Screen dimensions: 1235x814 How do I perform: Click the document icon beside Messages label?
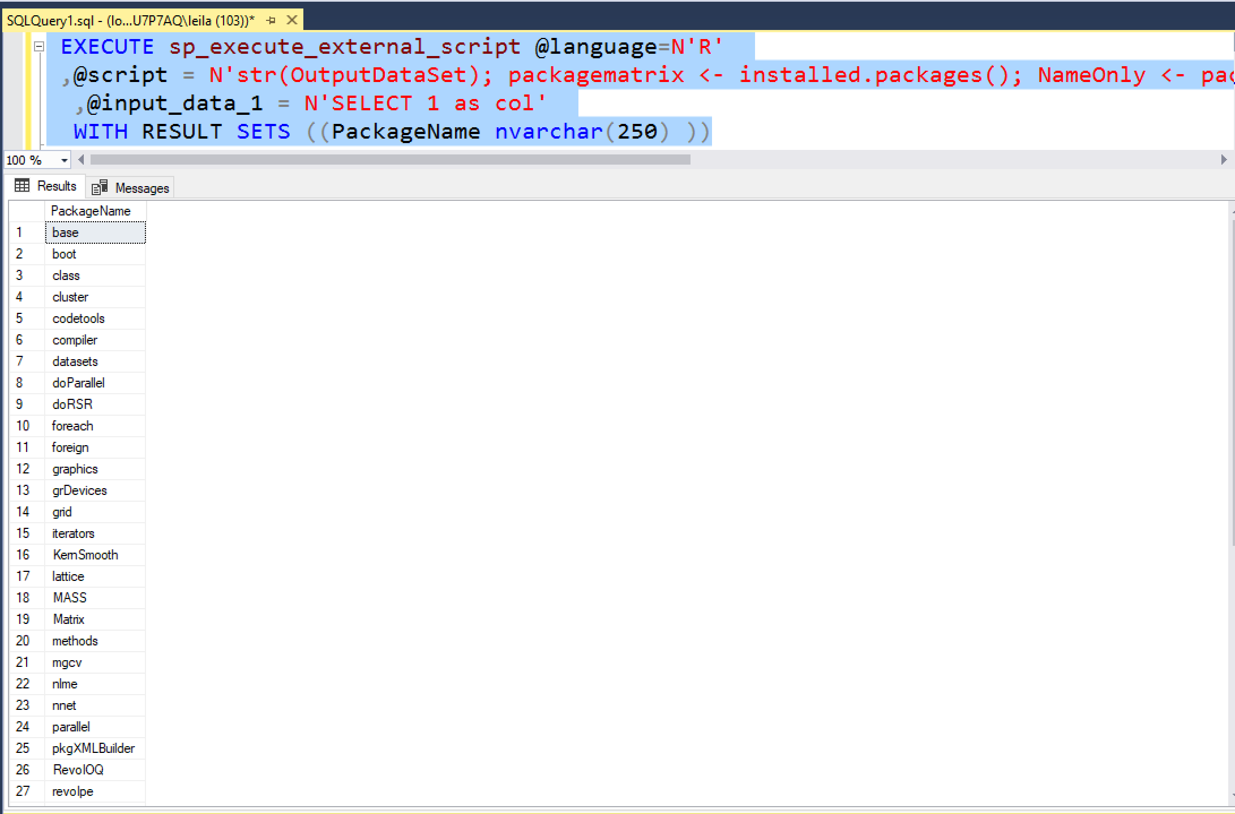pos(100,187)
